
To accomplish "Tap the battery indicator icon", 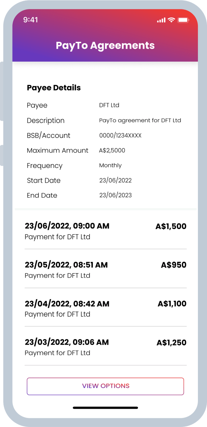I will [182, 20].
